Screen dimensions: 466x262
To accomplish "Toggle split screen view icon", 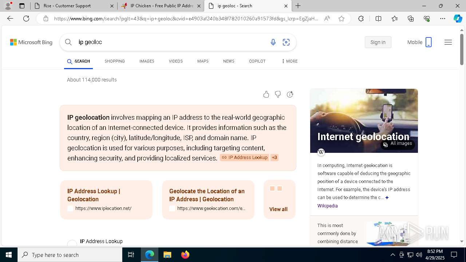I will coord(378,19).
